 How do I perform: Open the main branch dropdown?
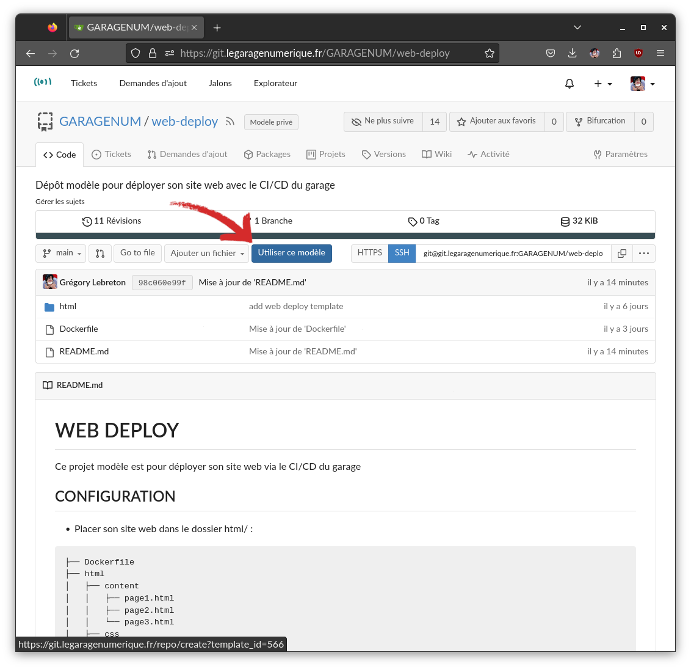coord(61,253)
